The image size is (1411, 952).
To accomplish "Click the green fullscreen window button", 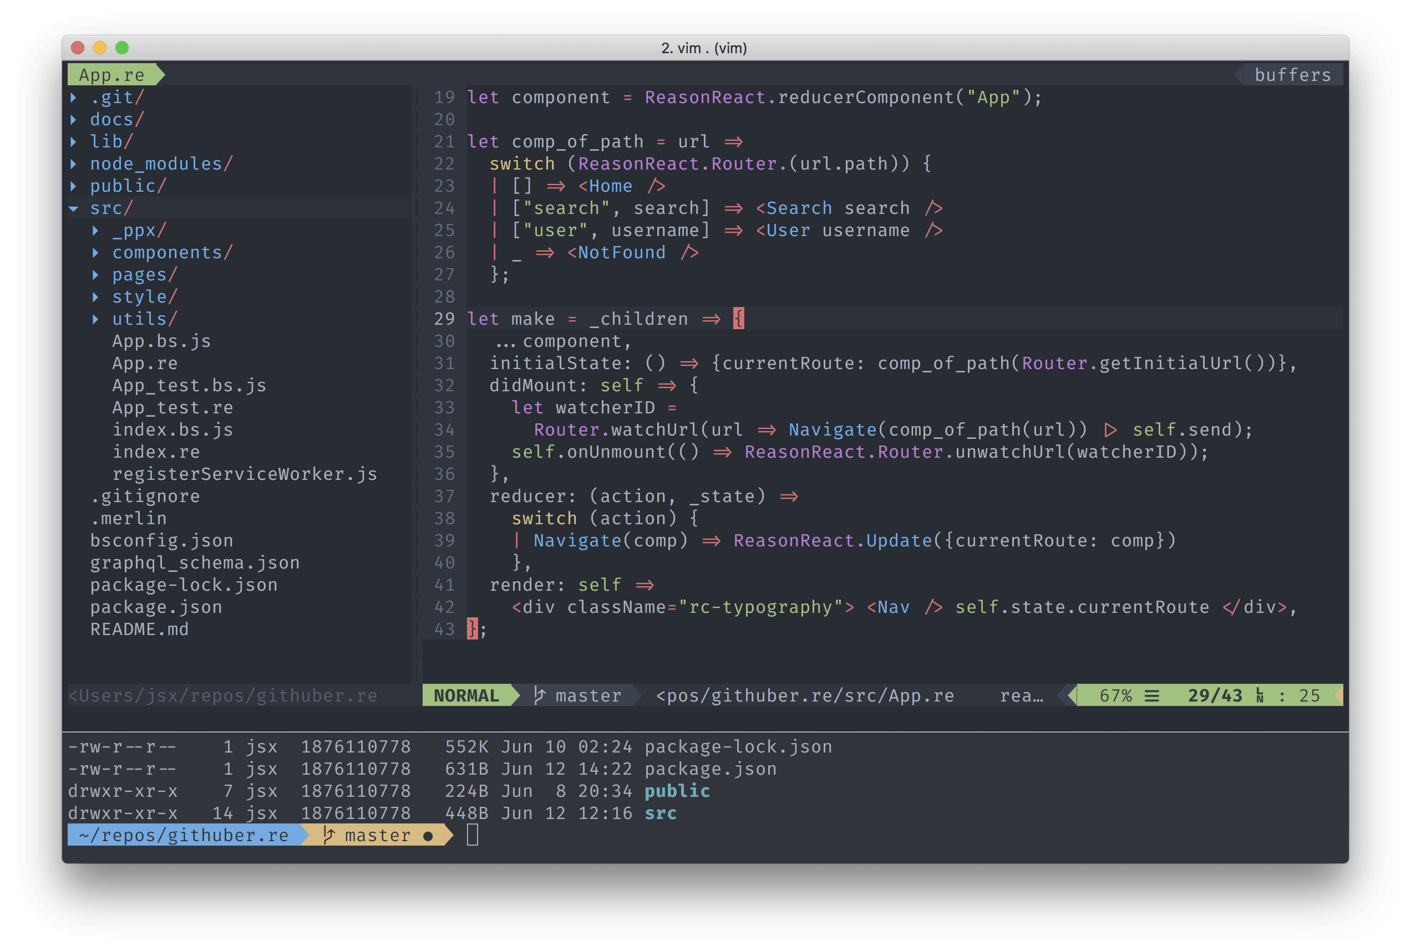I will (x=122, y=47).
